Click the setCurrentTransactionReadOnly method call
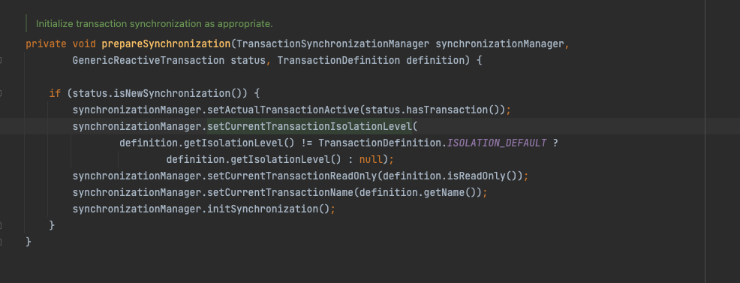This screenshot has height=283, width=740. 292,176
